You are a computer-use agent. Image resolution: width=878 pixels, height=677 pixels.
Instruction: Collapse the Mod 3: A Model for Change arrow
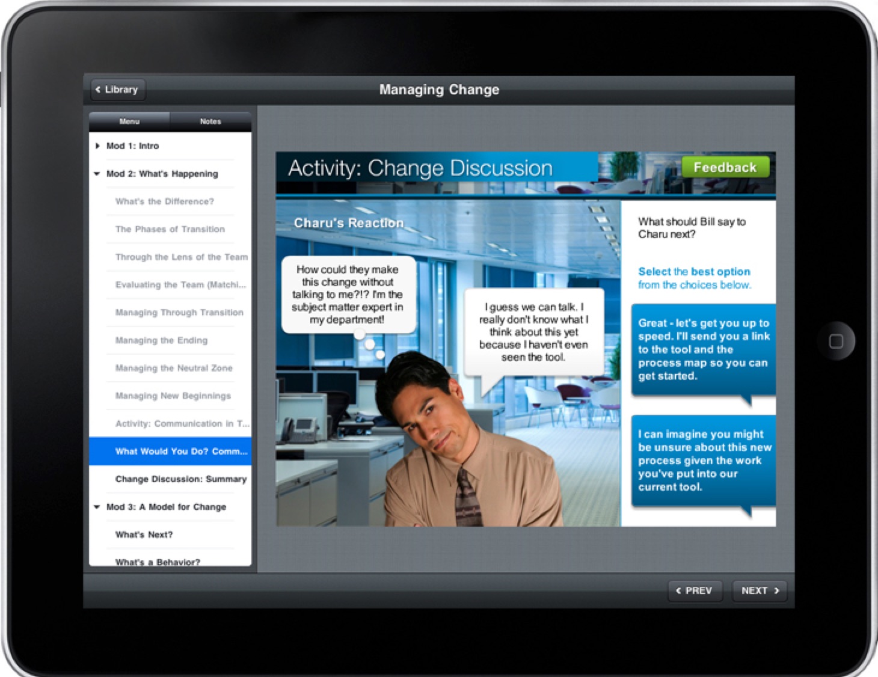point(97,507)
